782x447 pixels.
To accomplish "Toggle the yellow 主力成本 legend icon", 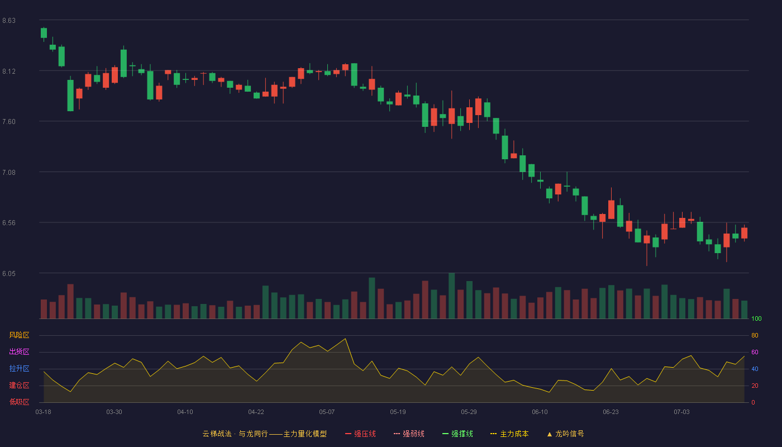I will [x=494, y=434].
